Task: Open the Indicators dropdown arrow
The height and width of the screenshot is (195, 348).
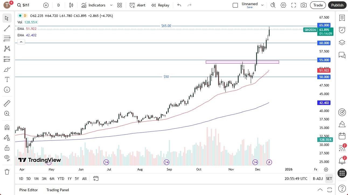Action: [x=111, y=5]
